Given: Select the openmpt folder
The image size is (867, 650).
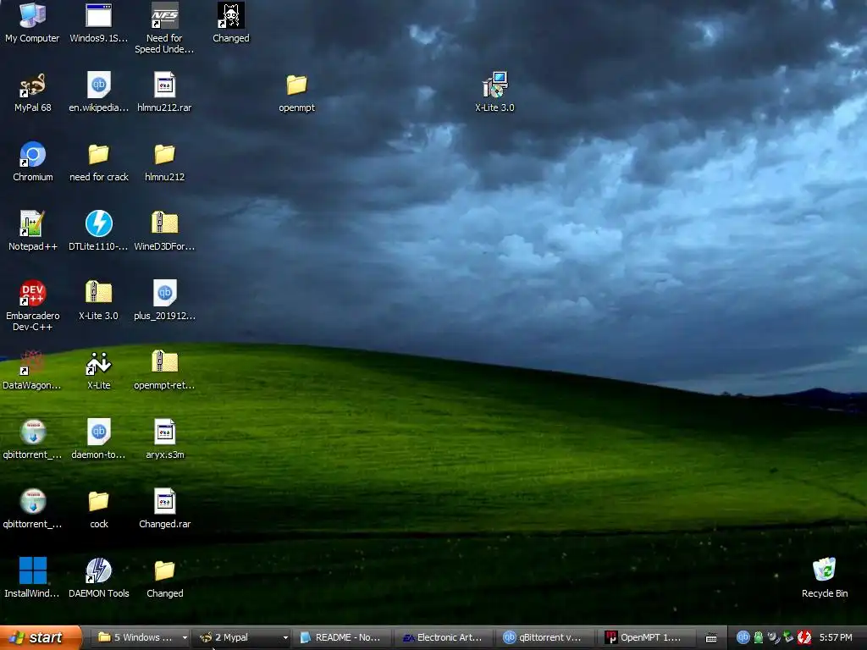Looking at the screenshot, I should [x=296, y=91].
